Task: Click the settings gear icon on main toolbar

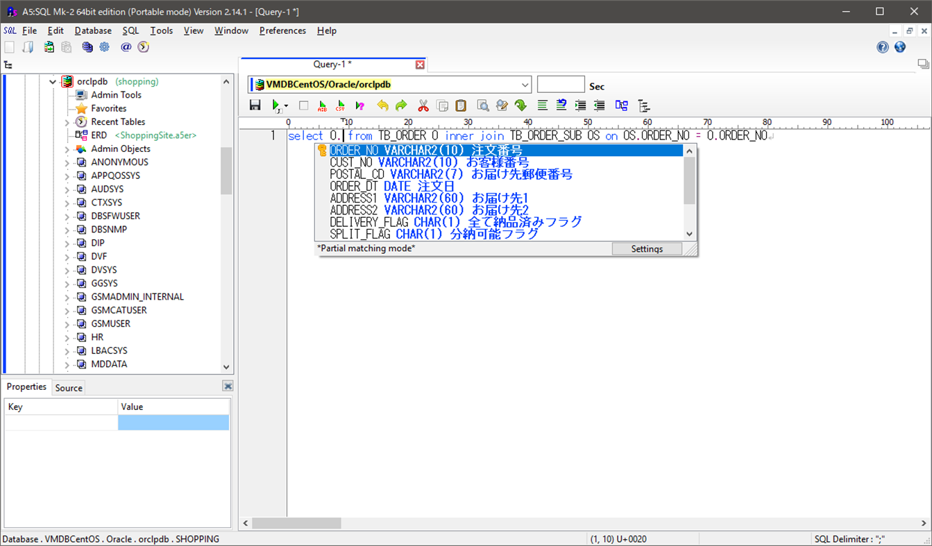Action: [104, 46]
